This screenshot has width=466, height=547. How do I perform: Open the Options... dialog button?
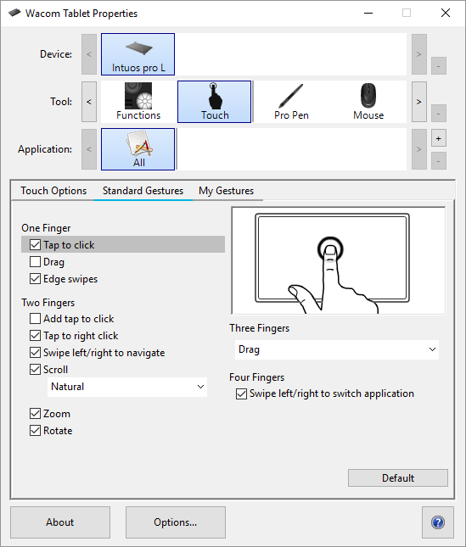[176, 522]
